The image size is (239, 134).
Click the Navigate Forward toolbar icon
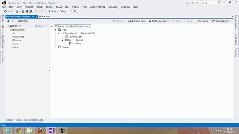click(12, 12)
